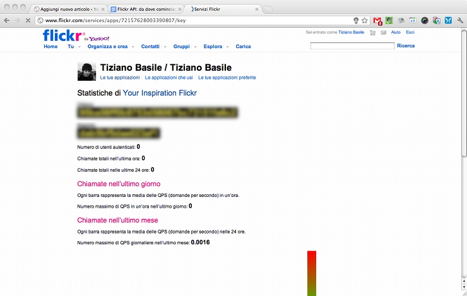The width and height of the screenshot is (467, 296).
Task: Open the Your Inspiration Flickr app link
Action: (x=160, y=93)
